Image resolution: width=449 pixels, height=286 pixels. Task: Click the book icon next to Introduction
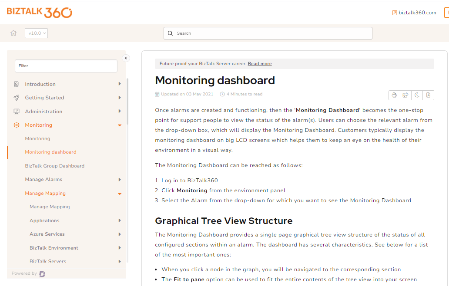tap(17, 84)
